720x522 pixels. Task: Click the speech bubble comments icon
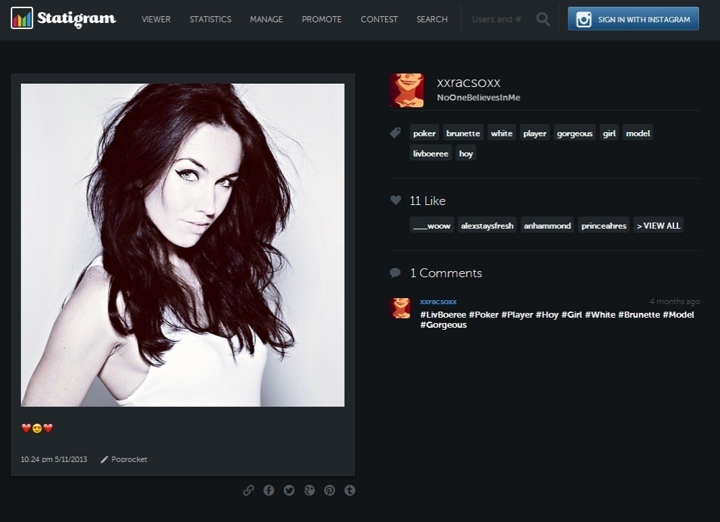pos(396,272)
